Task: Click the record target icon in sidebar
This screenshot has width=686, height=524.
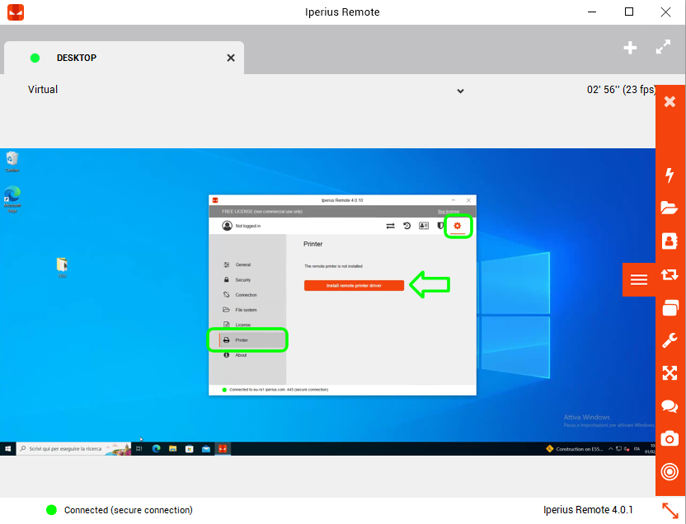Action: point(670,471)
